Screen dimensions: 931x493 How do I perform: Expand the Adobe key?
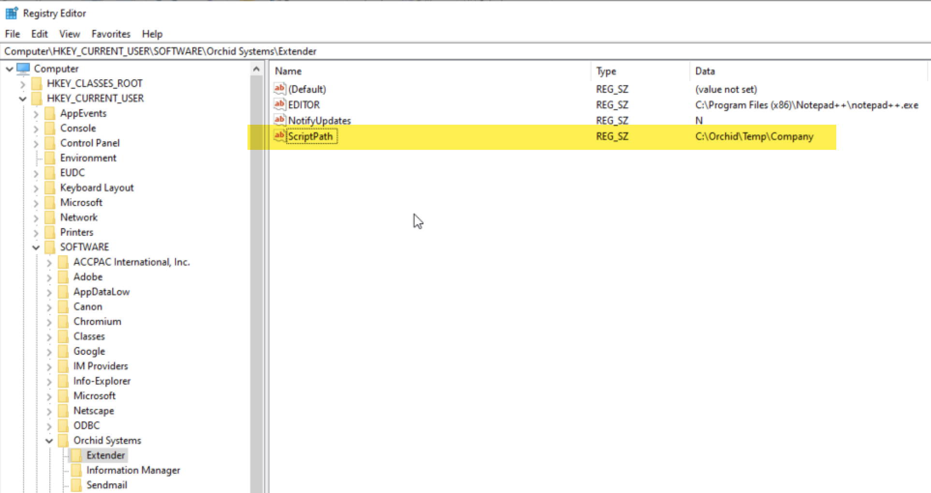49,277
